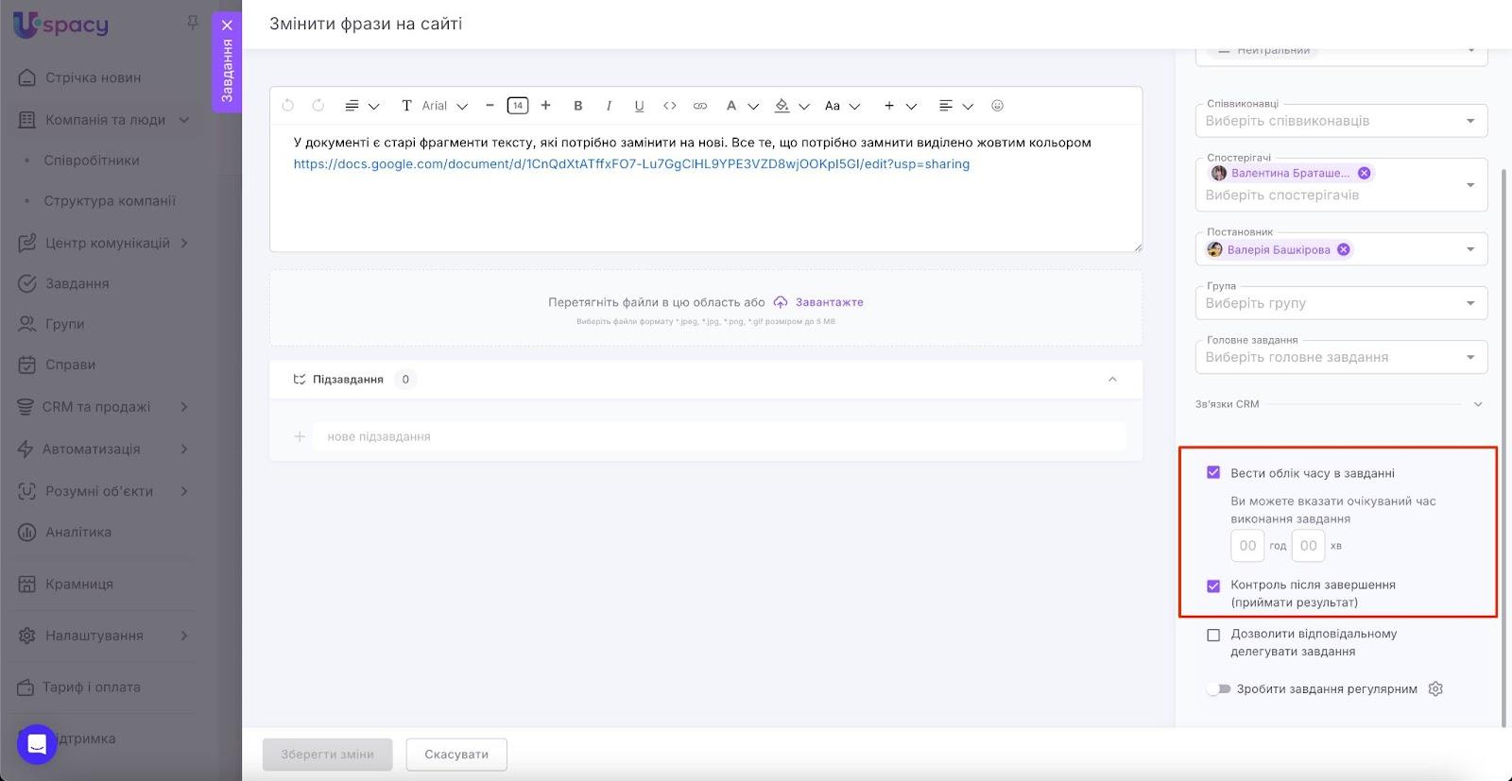The width and height of the screenshot is (1512, 781).
Task: Toggle the Вести облік часу в завданні checkbox
Action: [1213, 472]
